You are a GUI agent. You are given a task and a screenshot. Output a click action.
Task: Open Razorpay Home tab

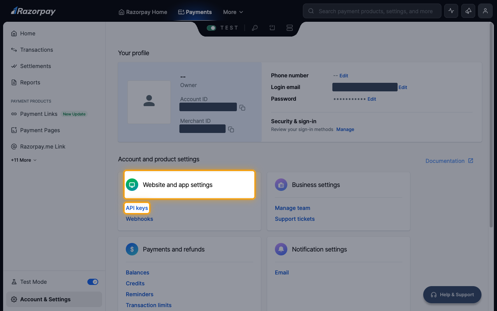click(x=143, y=12)
